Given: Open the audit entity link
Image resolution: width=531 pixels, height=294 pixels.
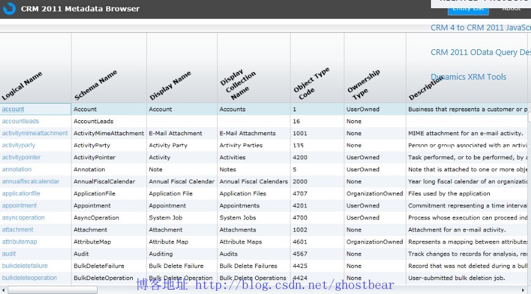Looking at the screenshot, I should click(9, 254).
